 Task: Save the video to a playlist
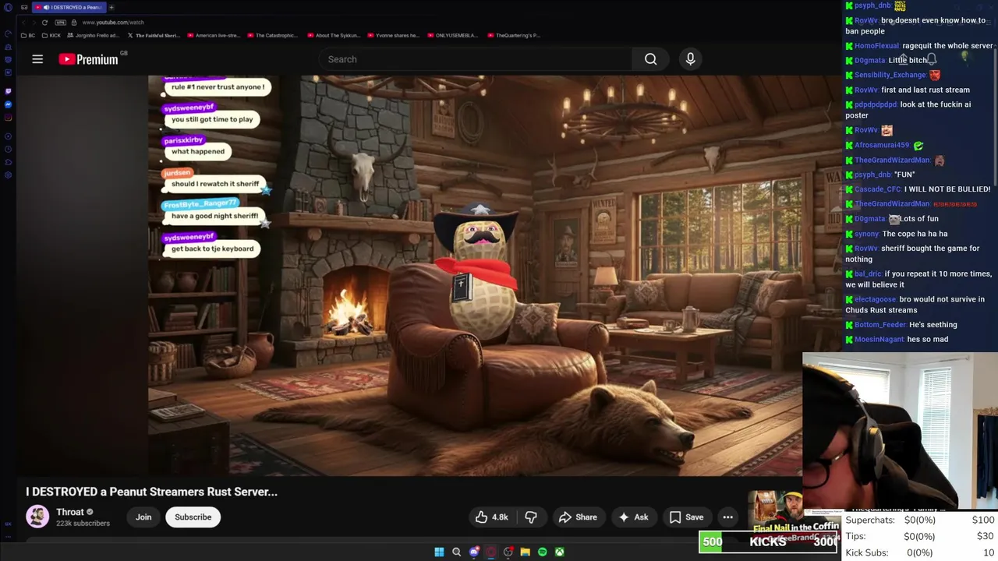686,517
